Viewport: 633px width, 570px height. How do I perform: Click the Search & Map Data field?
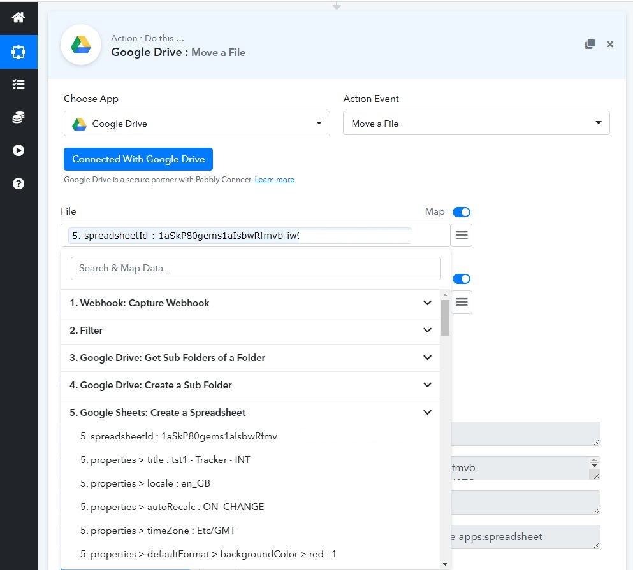click(256, 268)
